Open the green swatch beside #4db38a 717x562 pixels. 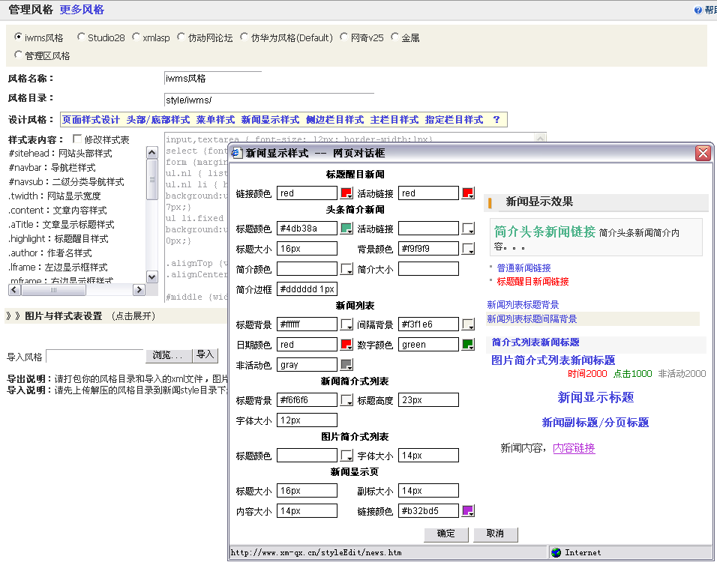pyautogui.click(x=346, y=229)
